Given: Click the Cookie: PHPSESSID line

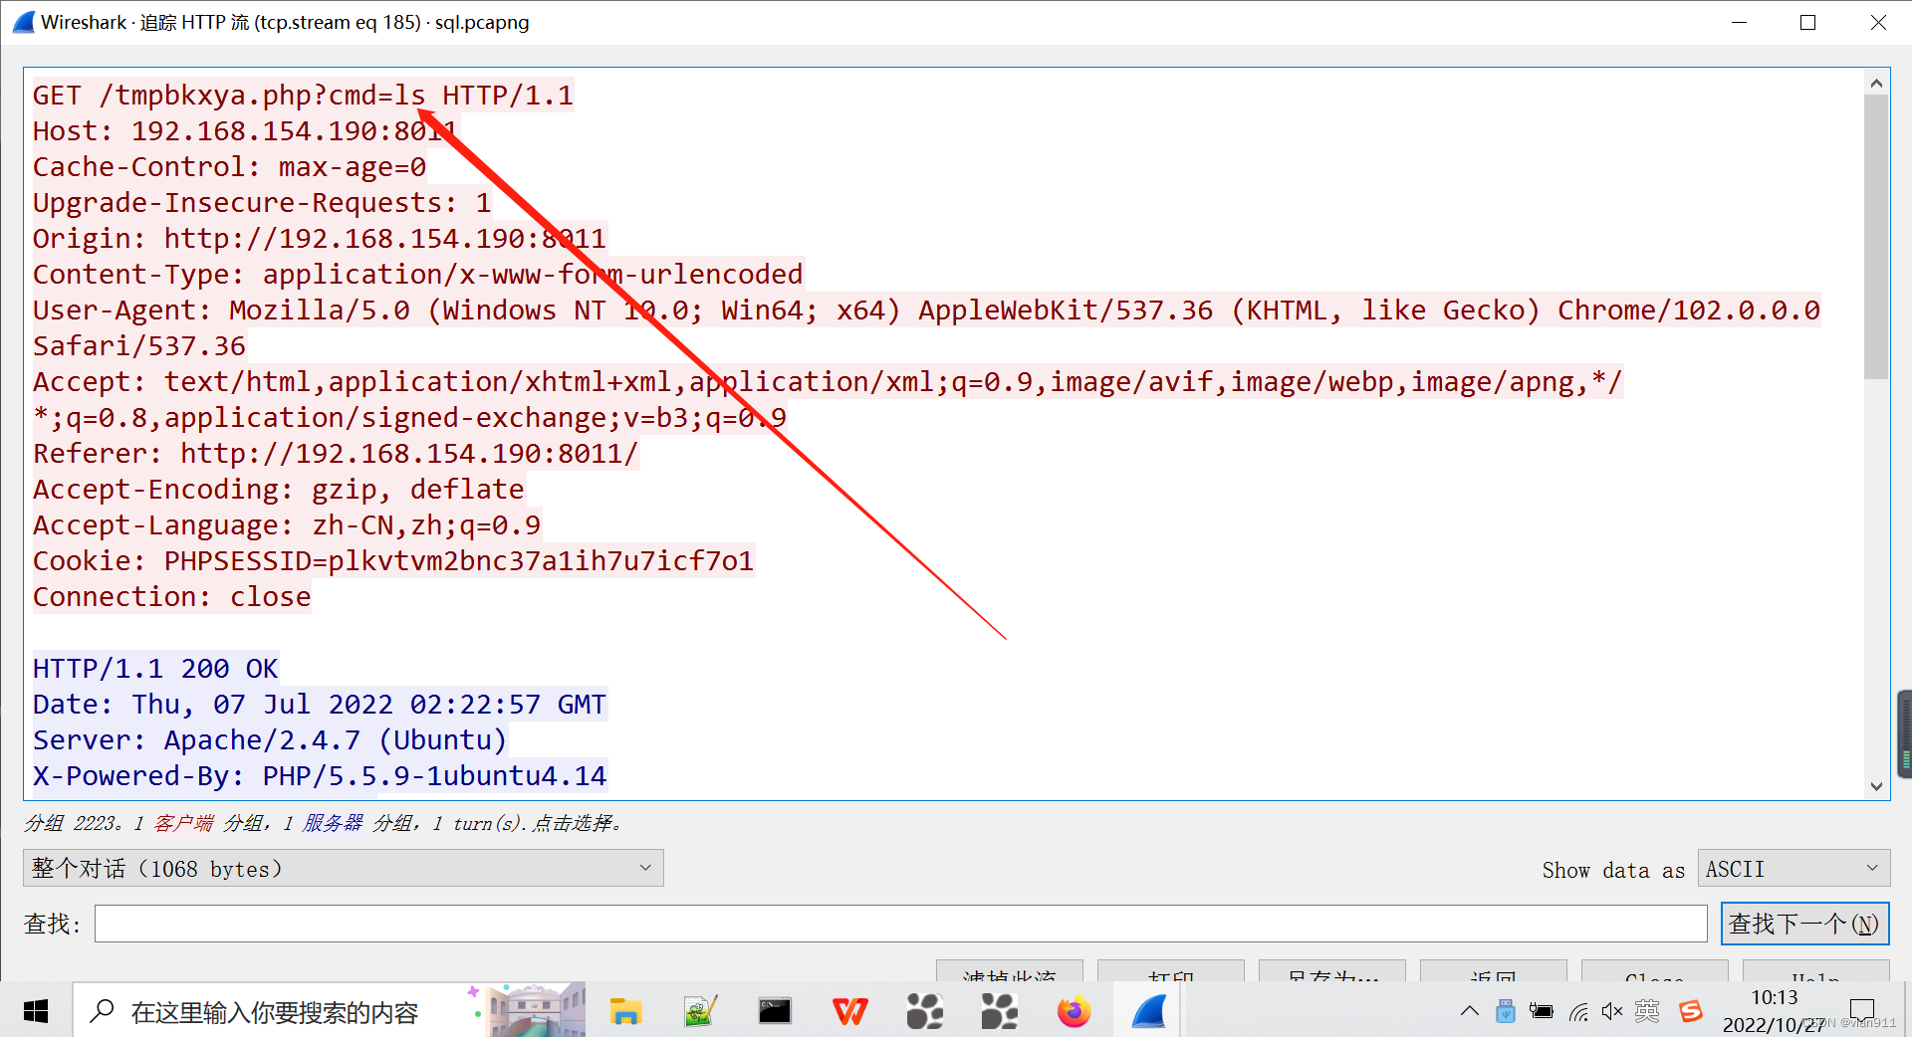Looking at the screenshot, I should (393, 561).
